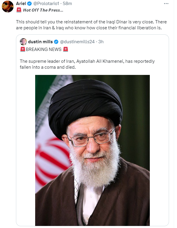
Task: Click the 58m timestamp on Ariel's post
Action: [67, 4]
